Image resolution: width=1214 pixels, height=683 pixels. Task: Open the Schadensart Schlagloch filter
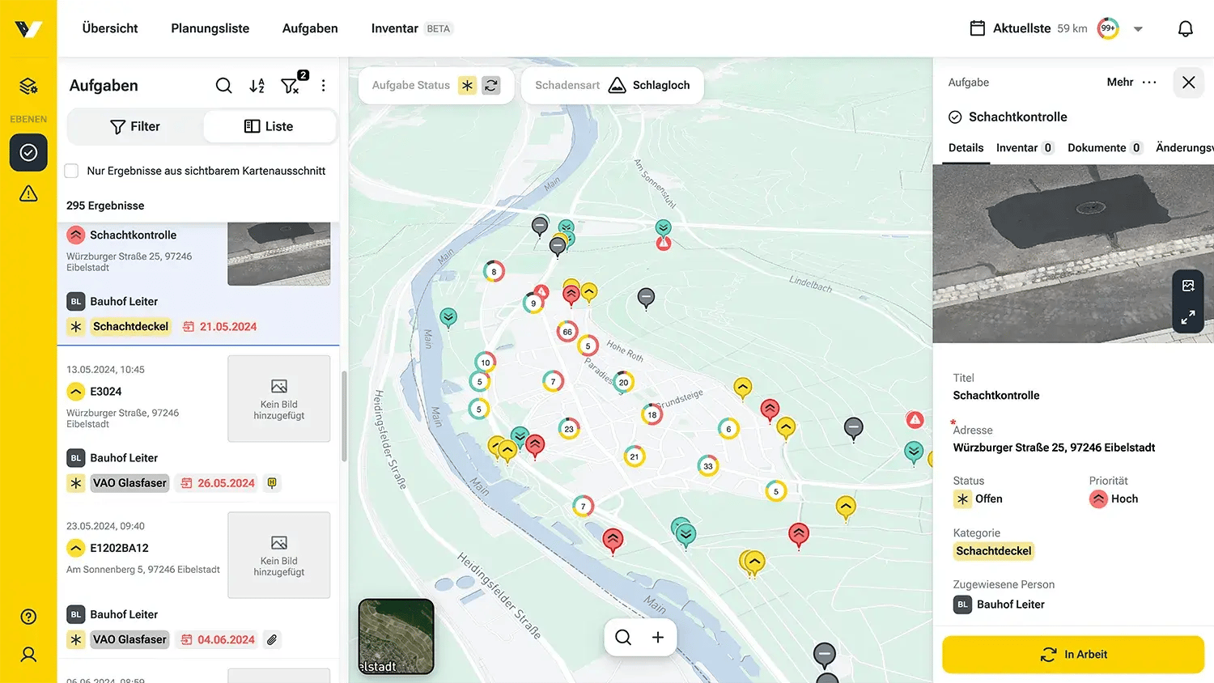pos(613,85)
